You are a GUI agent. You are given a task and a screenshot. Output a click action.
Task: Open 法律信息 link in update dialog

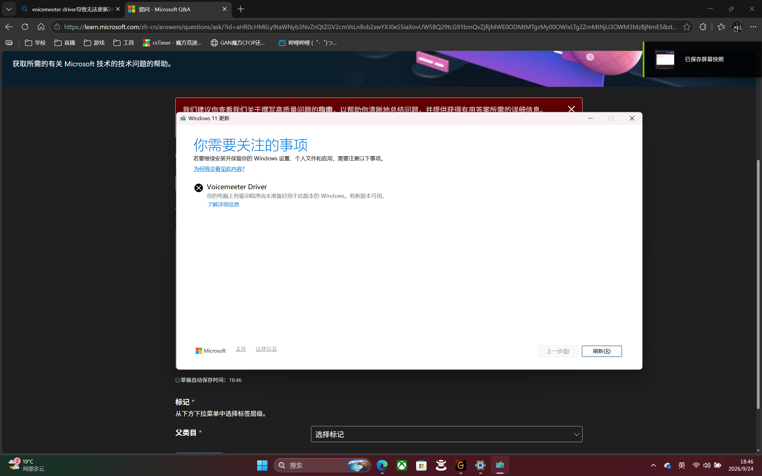pos(266,348)
